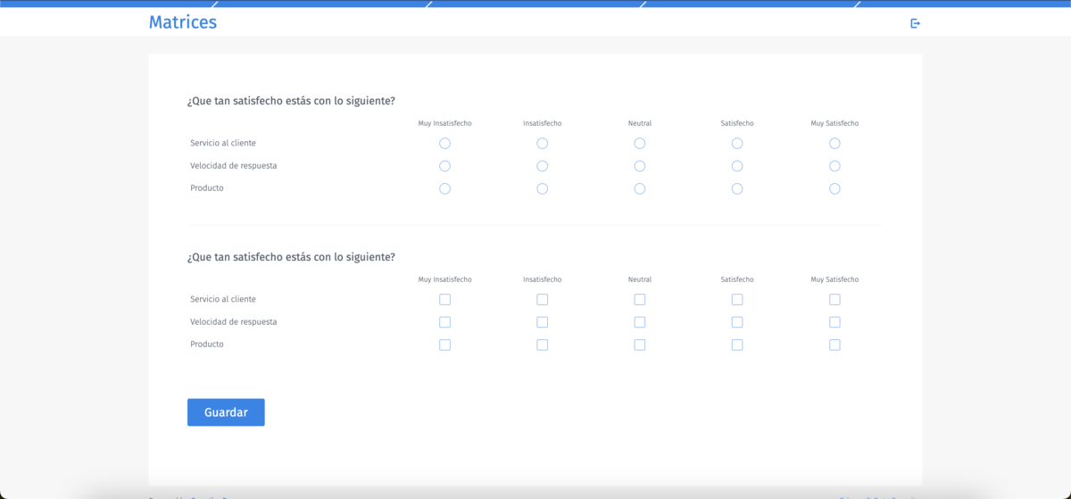Click 'Muy Insatisfecho' column header in radio matrix
Viewport: 1071px width, 499px height.
tap(444, 123)
